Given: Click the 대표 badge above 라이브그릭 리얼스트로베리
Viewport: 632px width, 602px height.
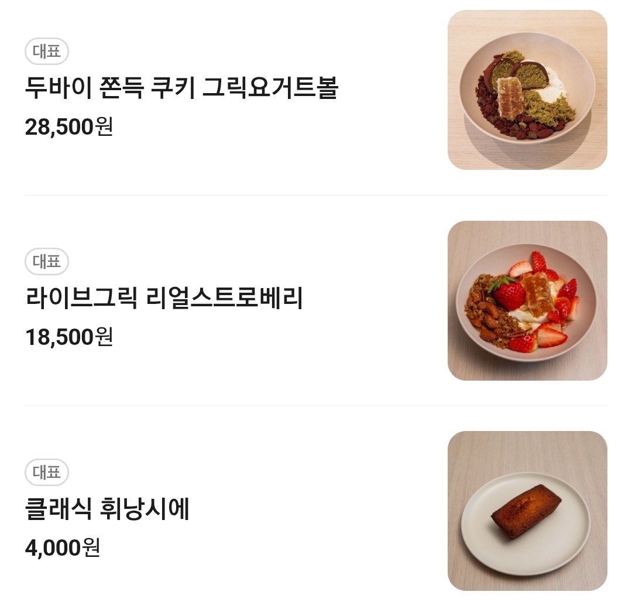Looking at the screenshot, I should (x=47, y=262).
